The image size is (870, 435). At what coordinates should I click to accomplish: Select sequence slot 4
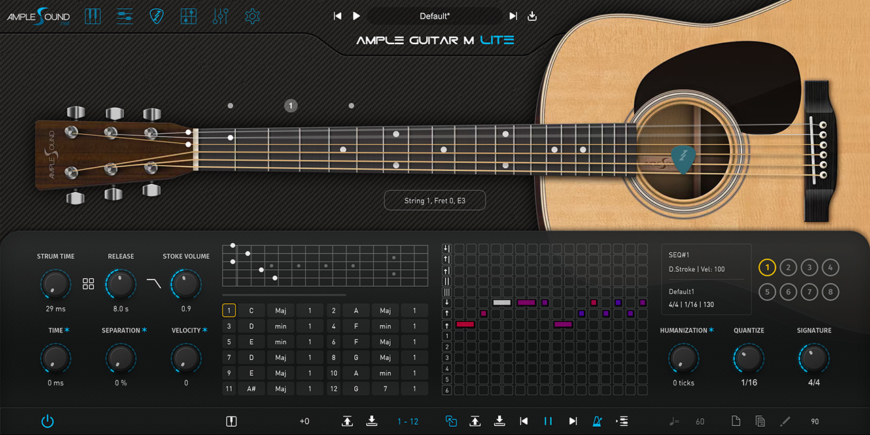(830, 268)
